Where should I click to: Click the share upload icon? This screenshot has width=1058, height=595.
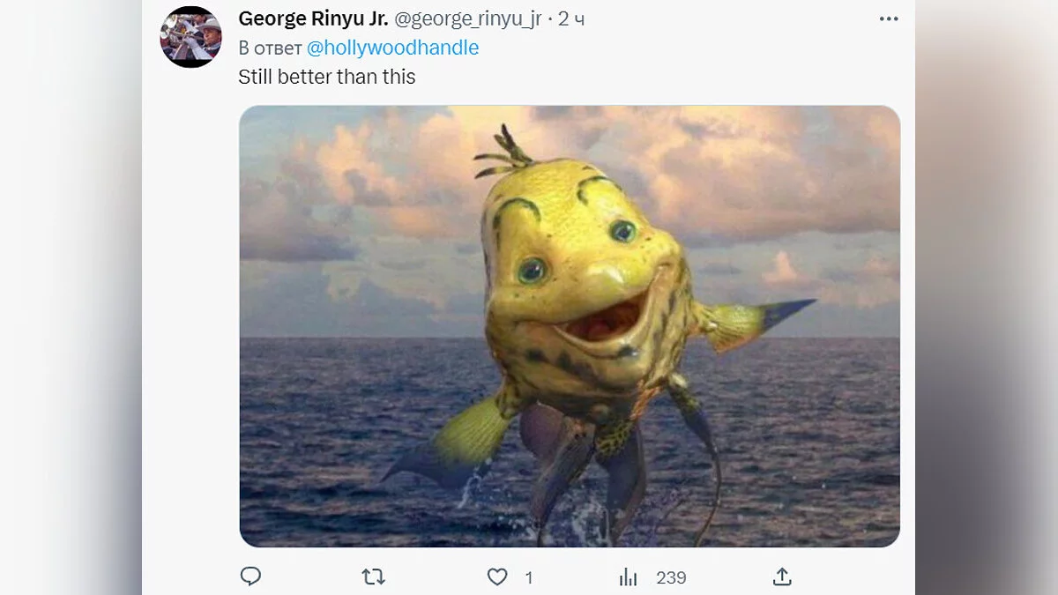(782, 577)
